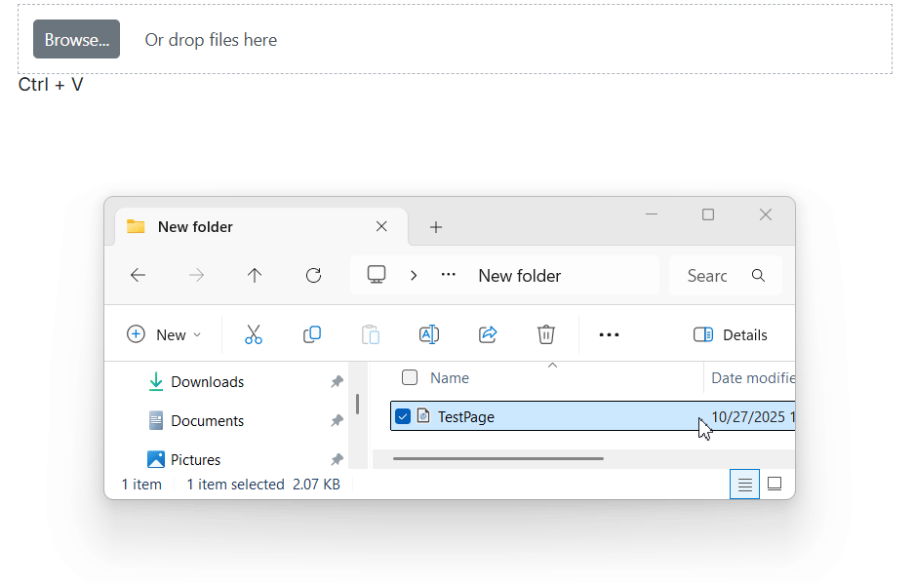914x583 pixels.
Task: Open a new tab with the plus button
Action: (435, 227)
